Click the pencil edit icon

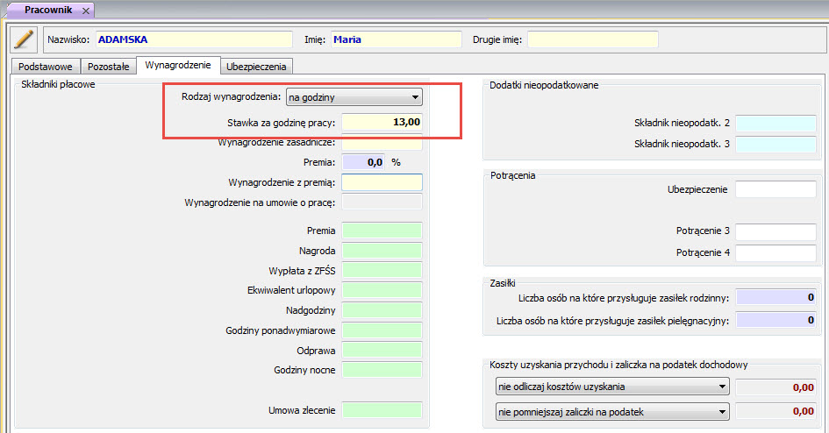pos(24,40)
